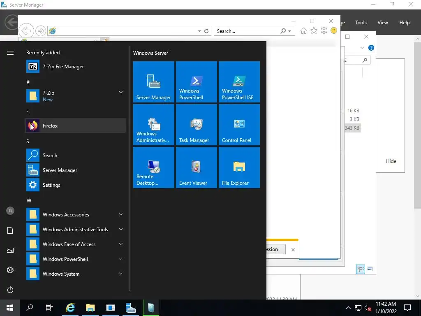
Task: Click the user account icon
Action: pos(10,211)
